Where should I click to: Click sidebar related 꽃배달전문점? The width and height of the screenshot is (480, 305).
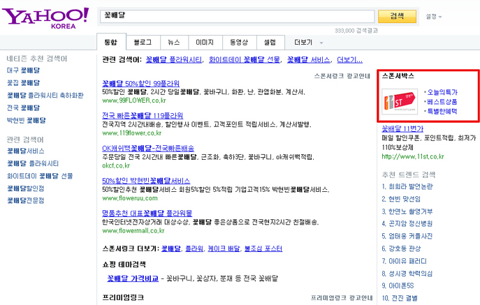pyautogui.click(x=26, y=201)
